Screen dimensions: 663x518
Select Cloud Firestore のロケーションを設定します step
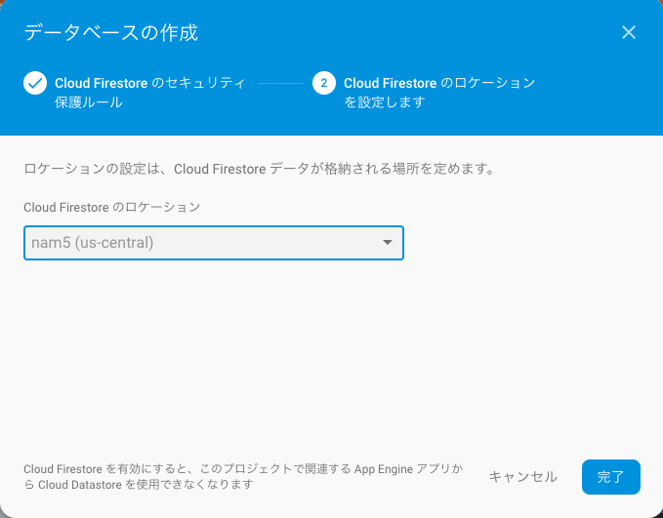pos(439,92)
